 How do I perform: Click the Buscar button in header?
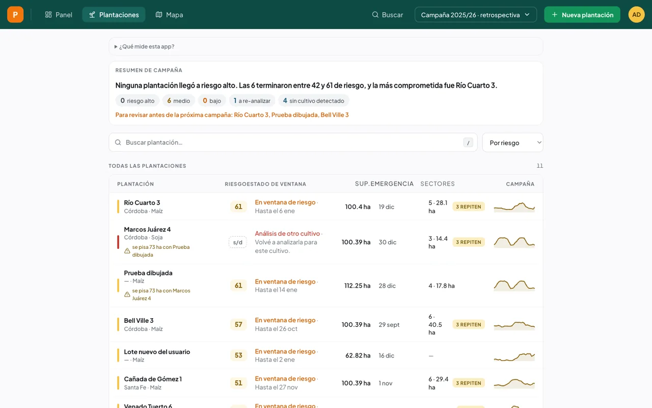point(388,15)
